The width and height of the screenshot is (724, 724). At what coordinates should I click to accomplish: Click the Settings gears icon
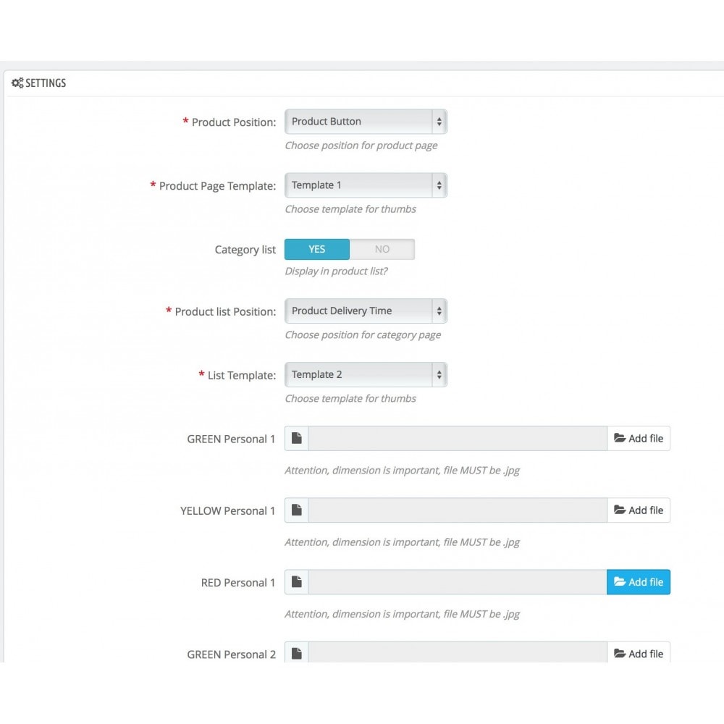coord(17,83)
